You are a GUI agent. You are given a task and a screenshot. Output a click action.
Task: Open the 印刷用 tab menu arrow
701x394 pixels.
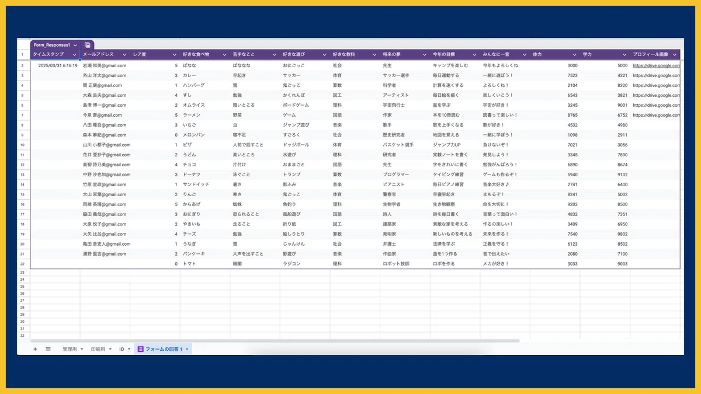point(110,349)
